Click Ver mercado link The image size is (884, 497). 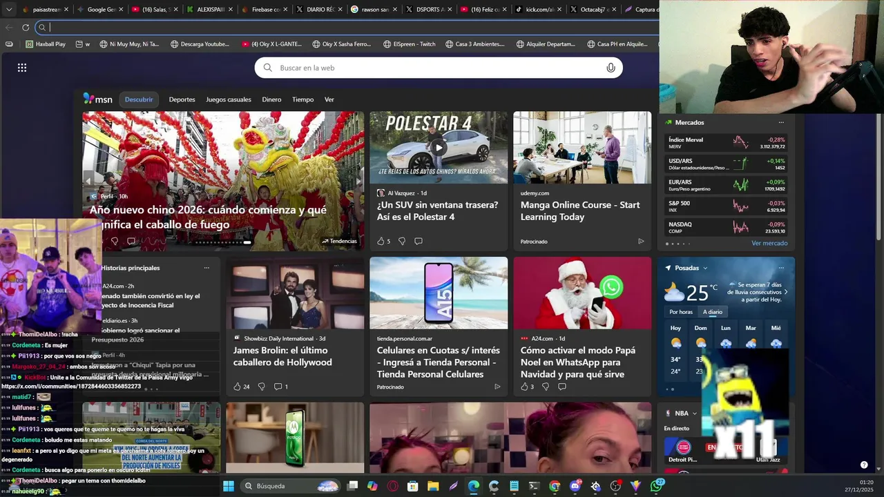(769, 243)
